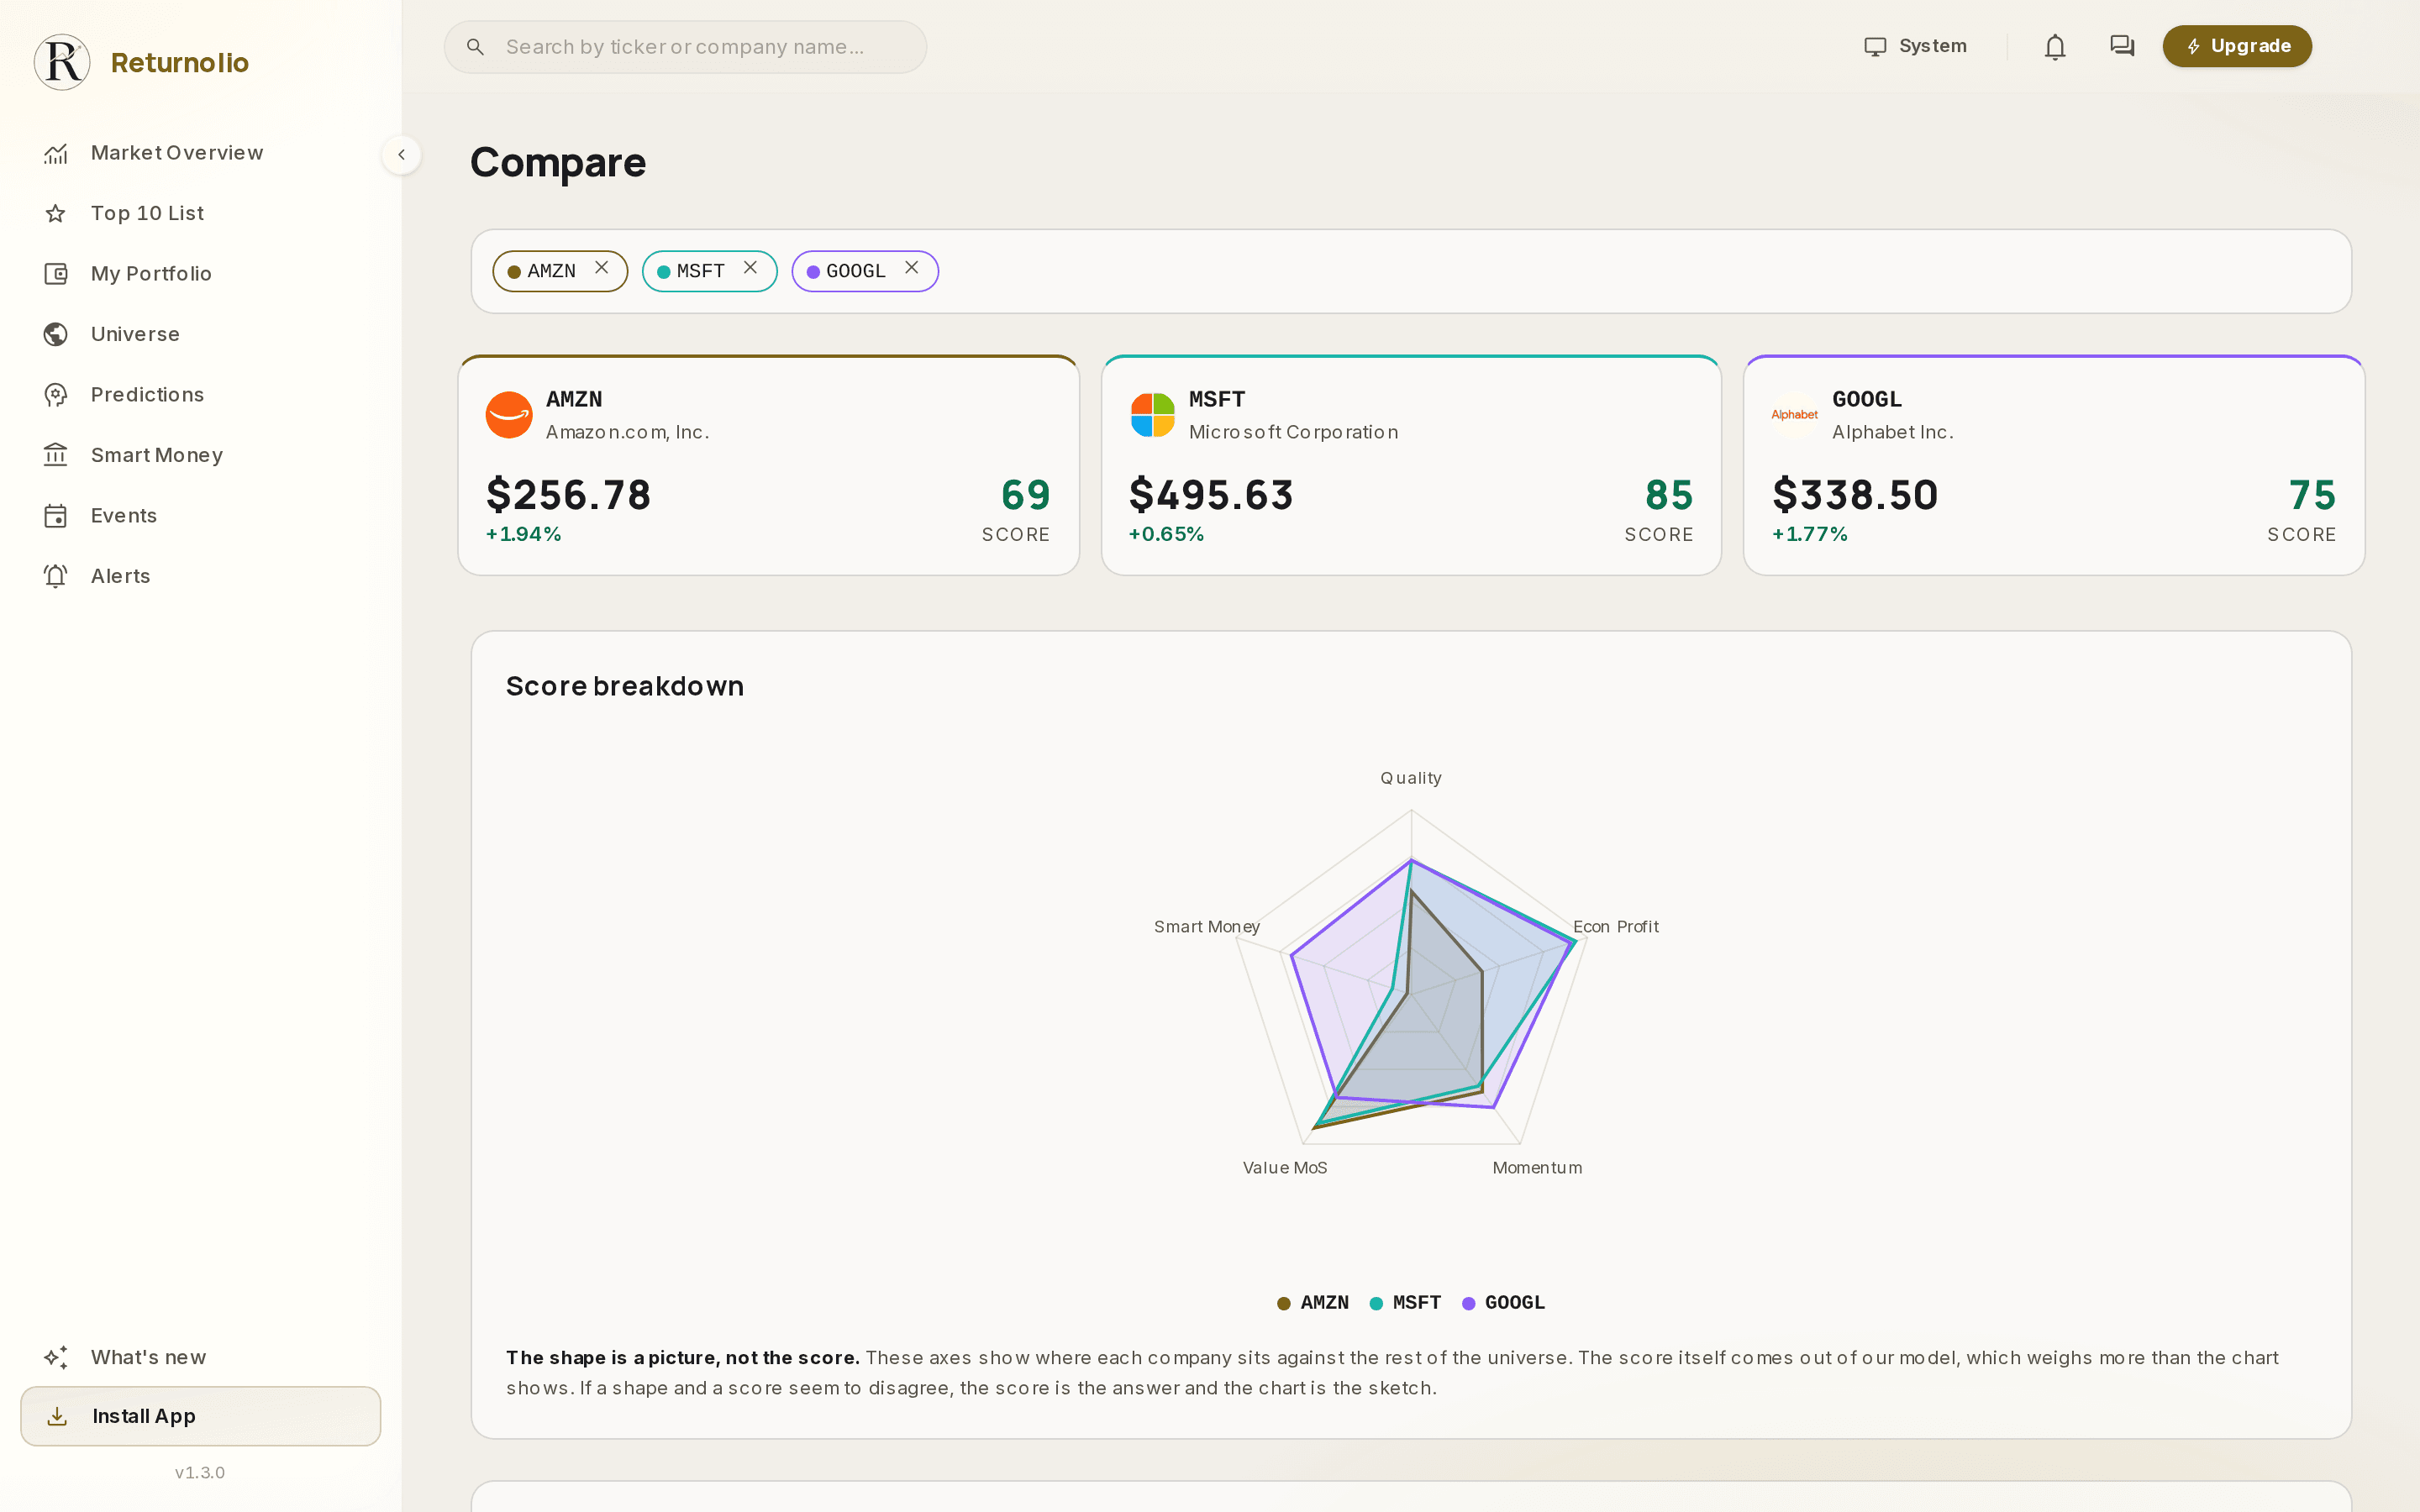The height and width of the screenshot is (1512, 2420).
Task: Click AMZN change +1.94%
Action: tap(523, 534)
